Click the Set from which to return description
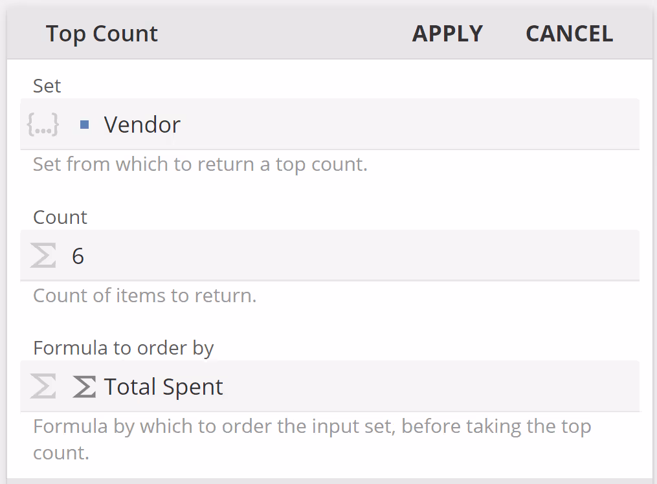 pos(200,164)
